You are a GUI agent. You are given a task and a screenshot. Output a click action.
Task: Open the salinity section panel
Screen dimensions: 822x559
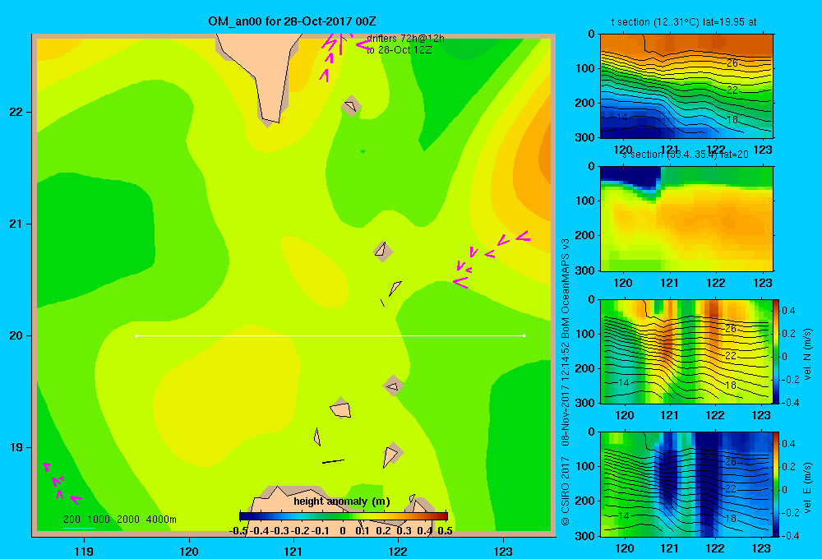[x=686, y=219]
